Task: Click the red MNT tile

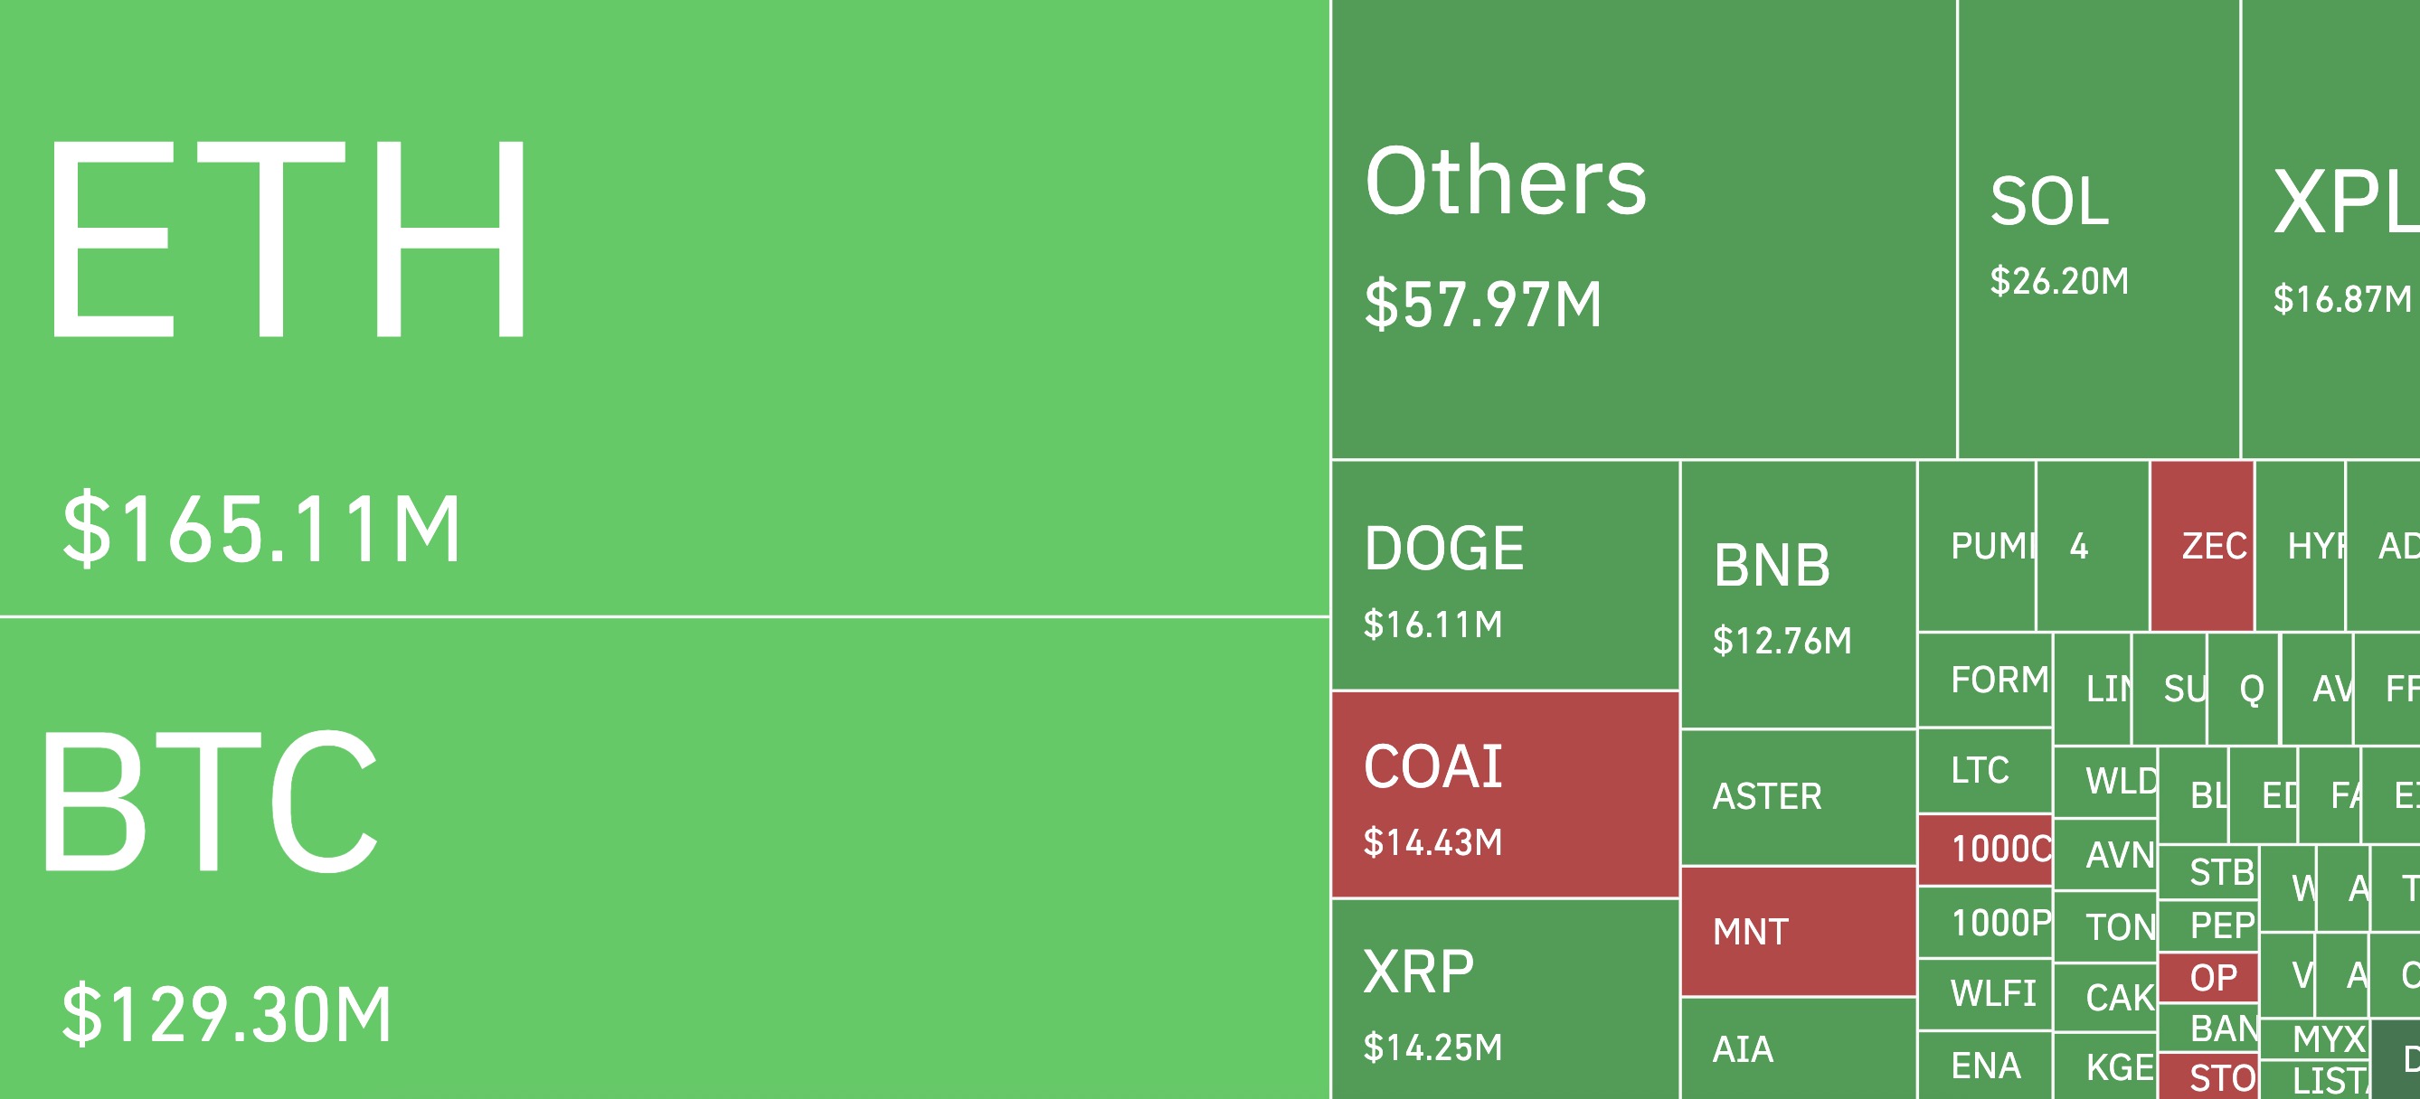Action: coord(1798,931)
